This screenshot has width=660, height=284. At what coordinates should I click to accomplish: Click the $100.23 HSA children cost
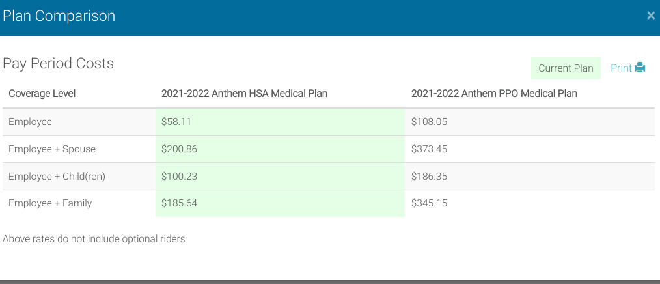click(x=179, y=177)
